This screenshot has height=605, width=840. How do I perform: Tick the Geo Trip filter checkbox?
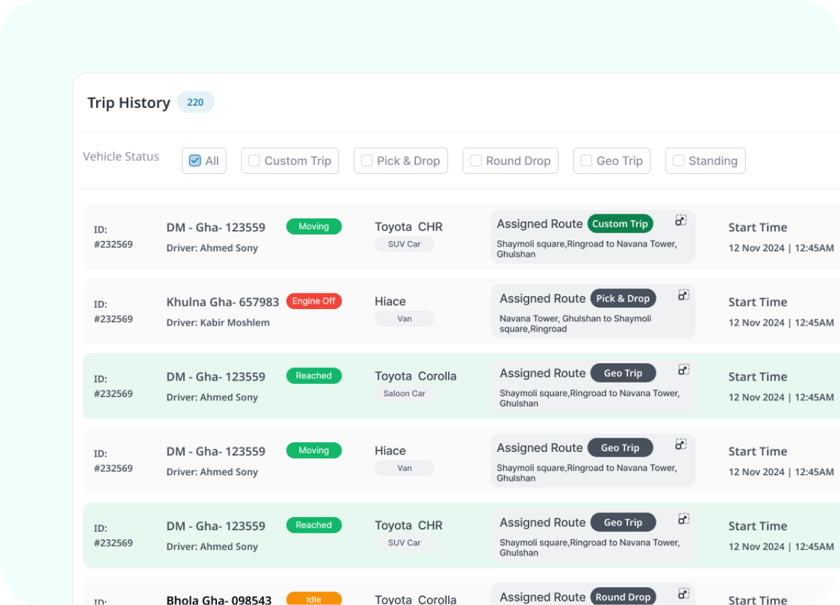(x=586, y=161)
